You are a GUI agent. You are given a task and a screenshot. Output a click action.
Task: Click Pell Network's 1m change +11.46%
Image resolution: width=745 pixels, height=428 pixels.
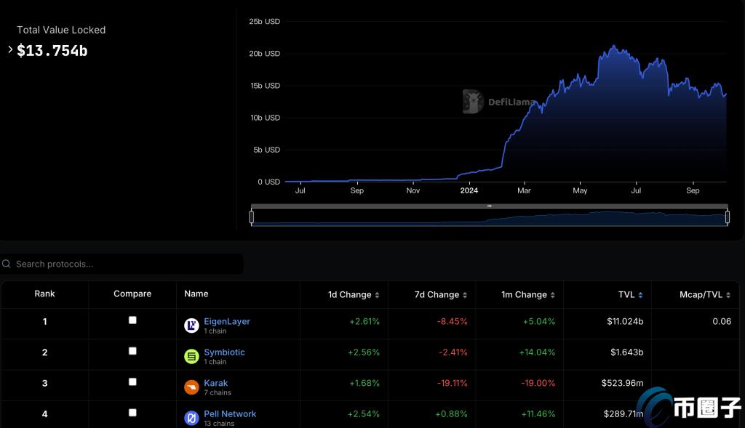click(538, 413)
